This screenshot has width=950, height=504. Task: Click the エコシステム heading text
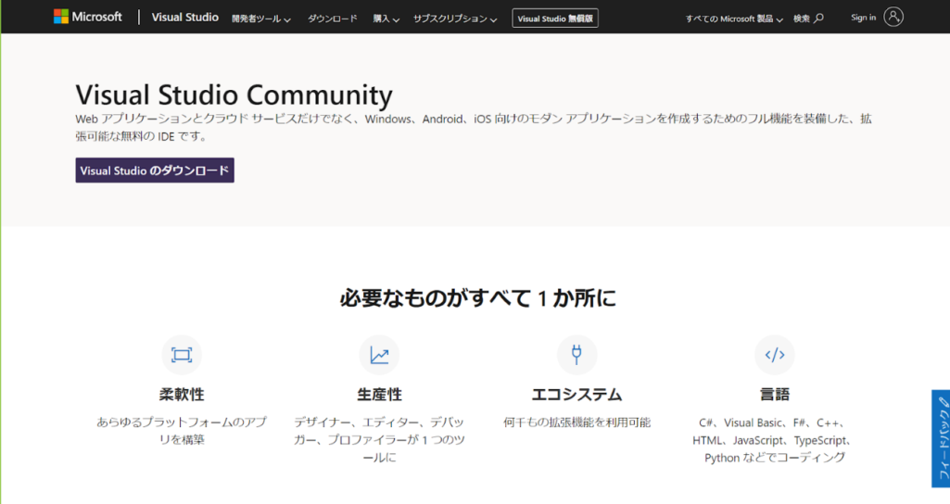576,395
